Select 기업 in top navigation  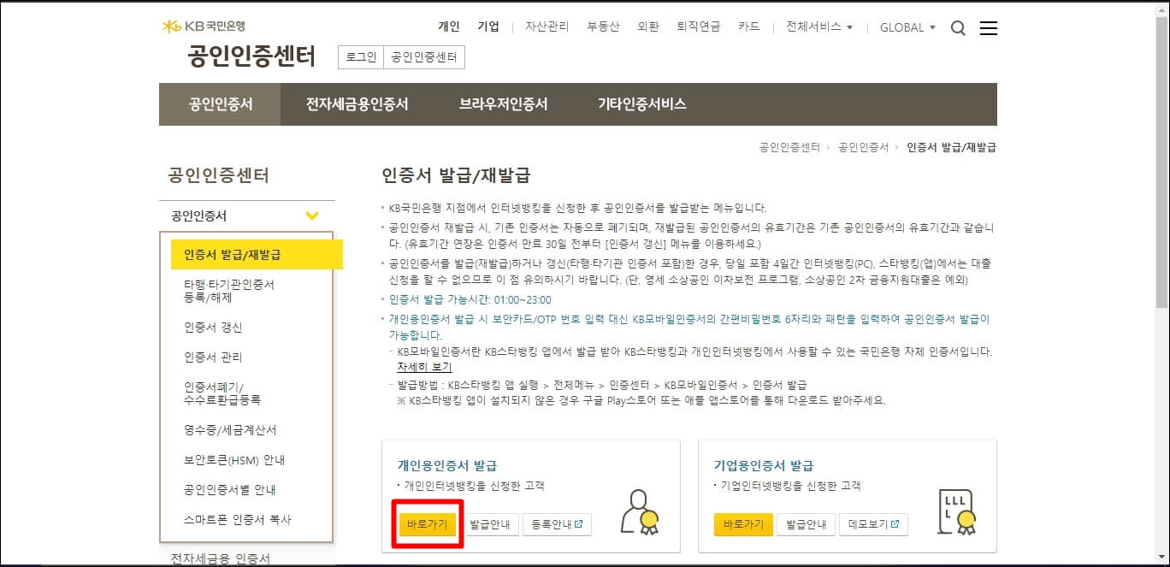(x=488, y=27)
